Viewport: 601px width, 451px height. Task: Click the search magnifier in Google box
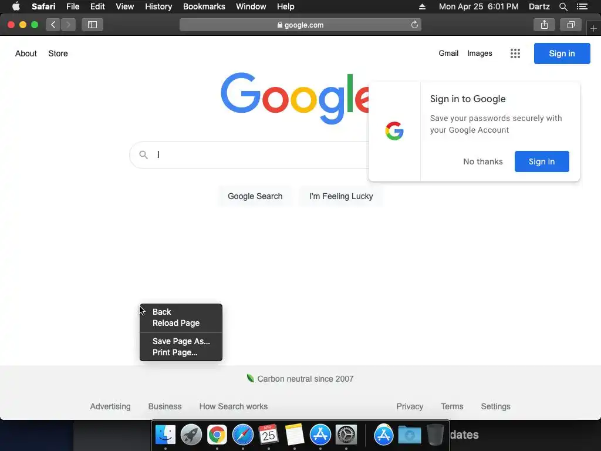[143, 155]
